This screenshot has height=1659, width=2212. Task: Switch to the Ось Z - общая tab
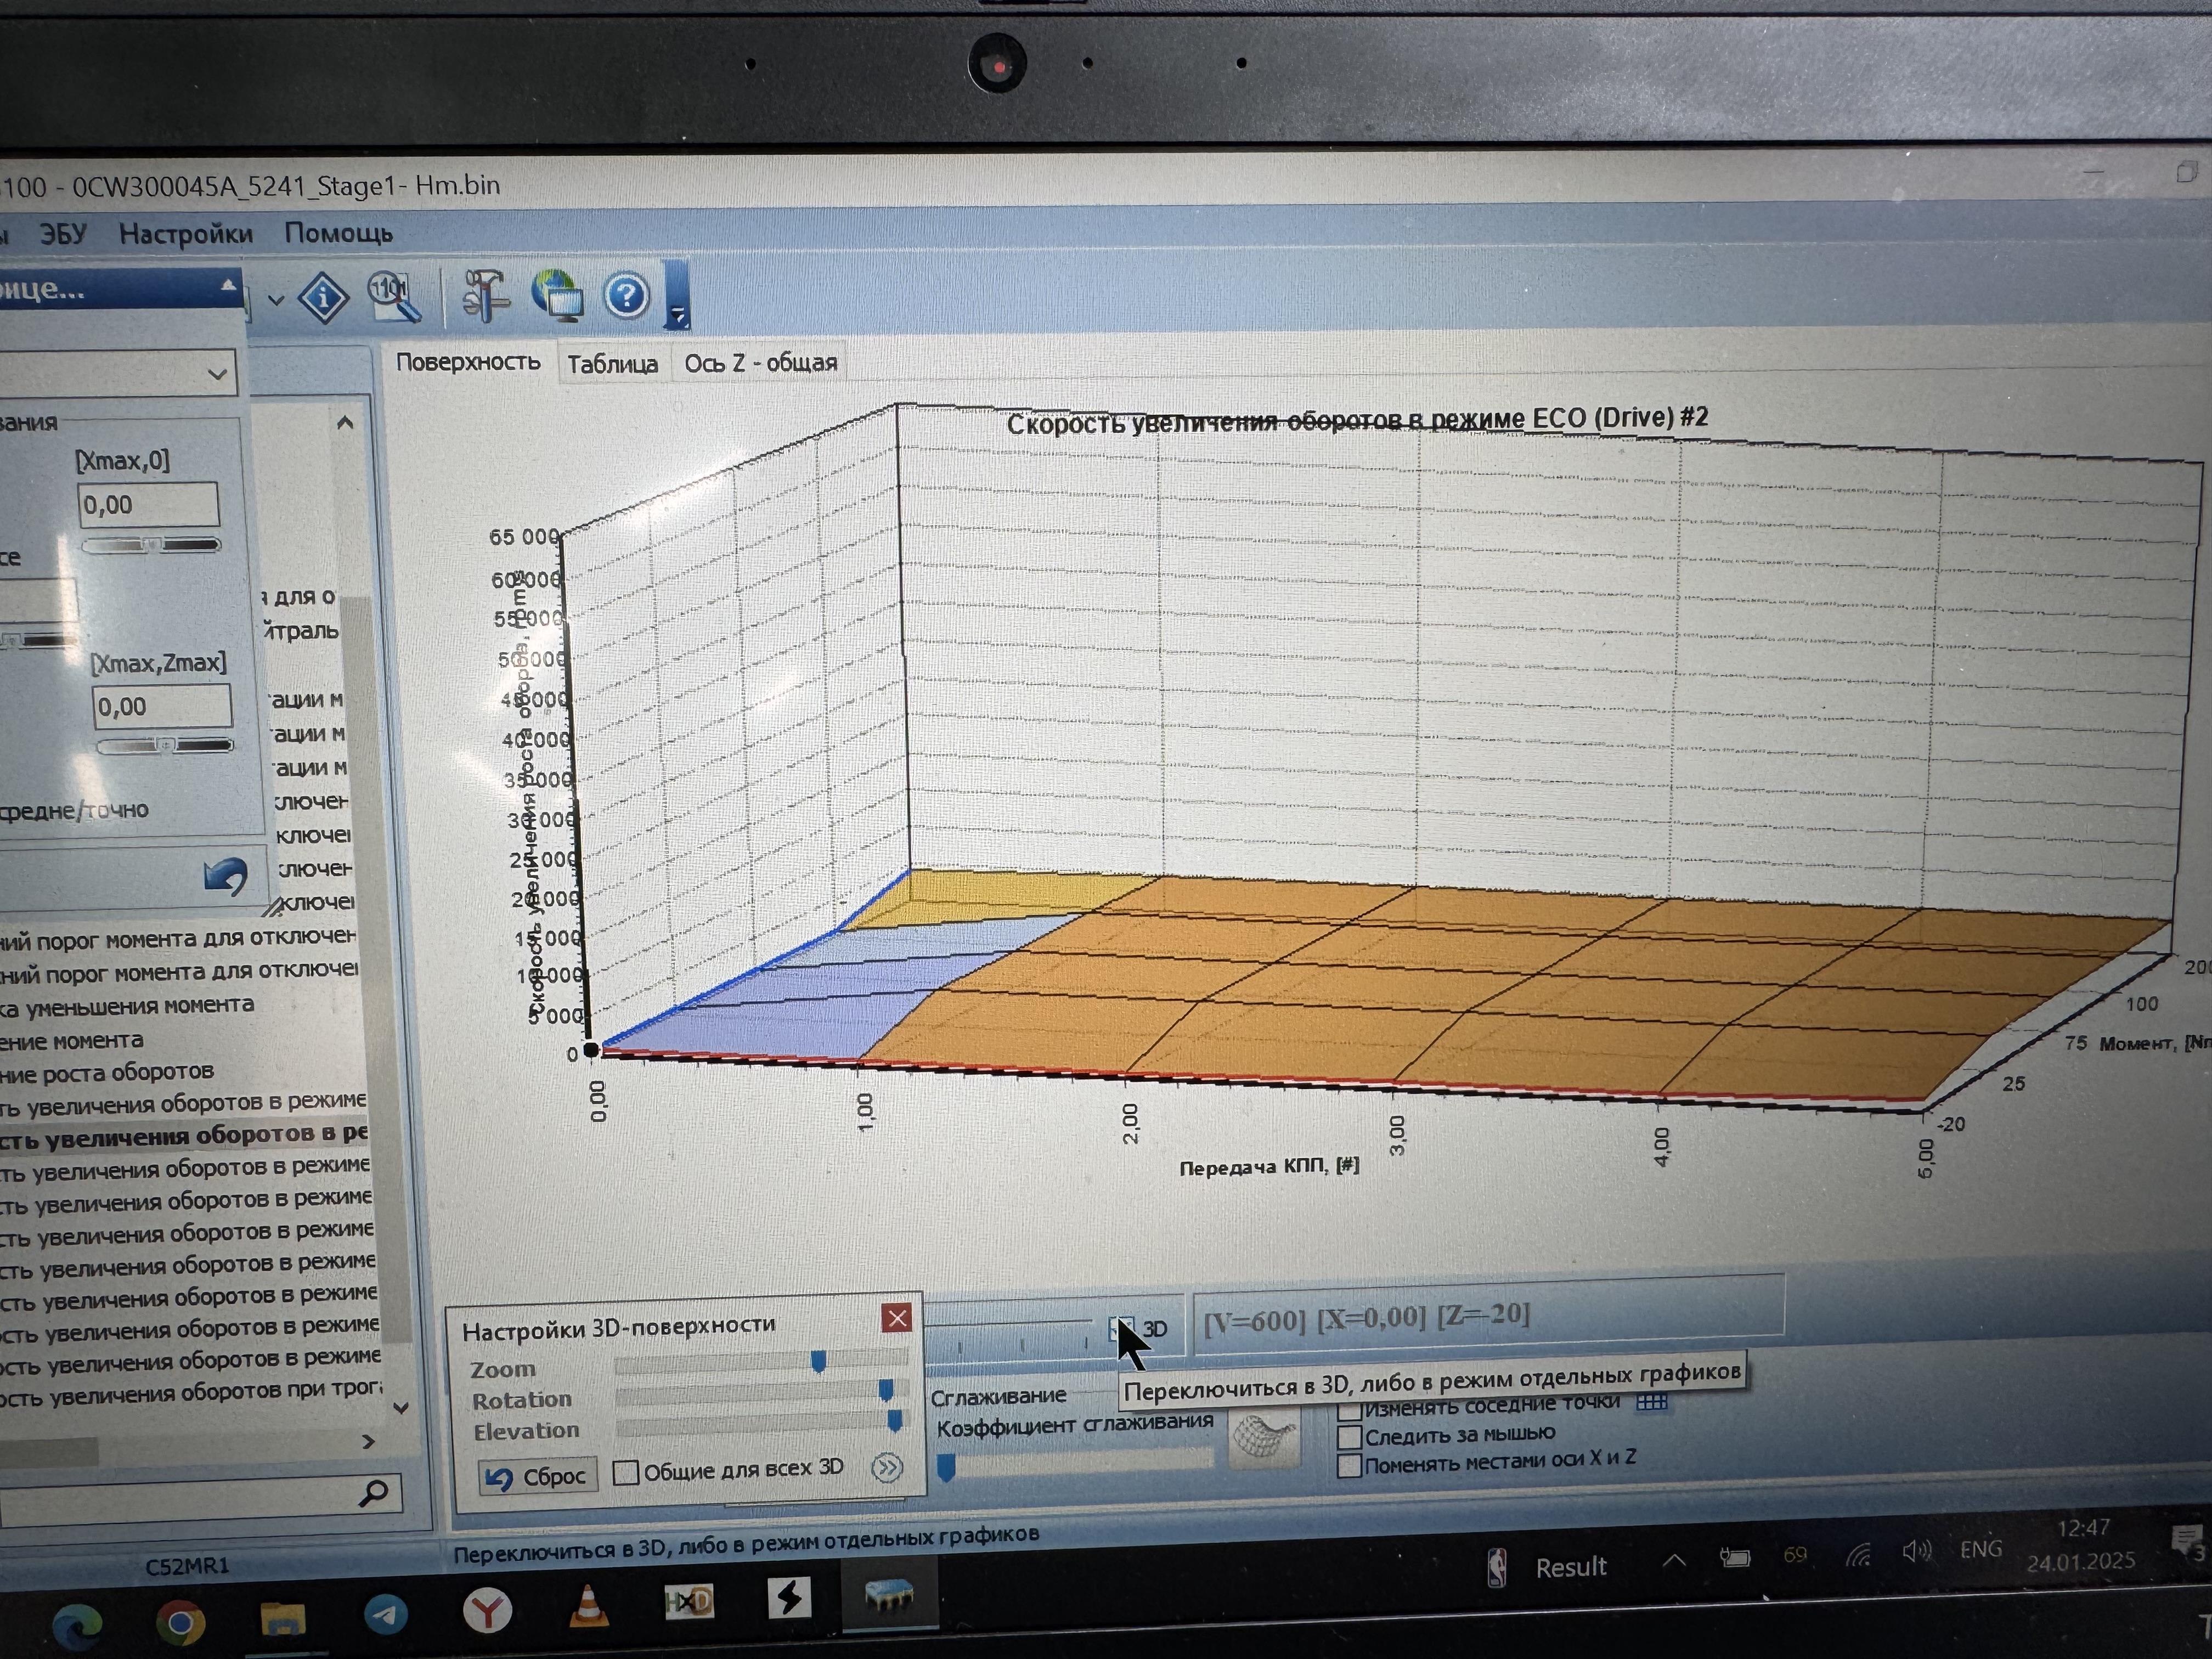coord(760,363)
